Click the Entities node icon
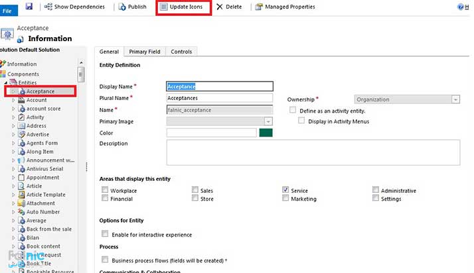 coord(13,82)
